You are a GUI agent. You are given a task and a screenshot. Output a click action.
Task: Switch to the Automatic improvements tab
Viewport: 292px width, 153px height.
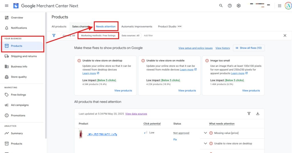tap(137, 27)
